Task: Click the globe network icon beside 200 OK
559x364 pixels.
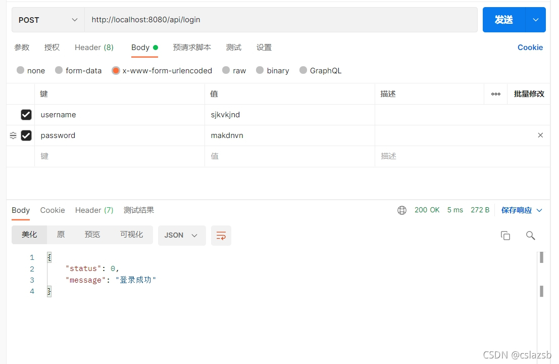Action: click(402, 210)
